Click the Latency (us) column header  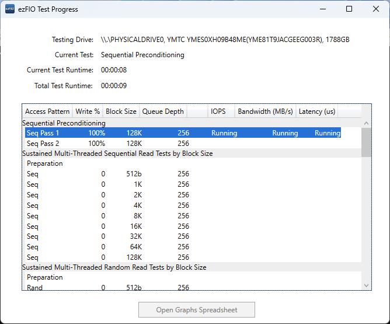point(317,112)
